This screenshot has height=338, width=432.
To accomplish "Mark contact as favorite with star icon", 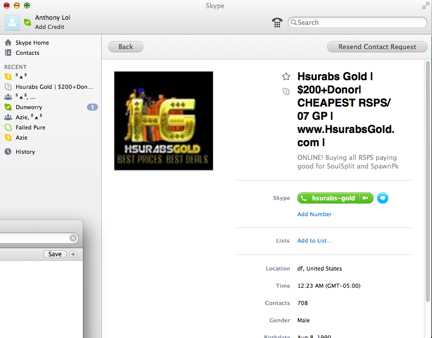I will (x=286, y=77).
